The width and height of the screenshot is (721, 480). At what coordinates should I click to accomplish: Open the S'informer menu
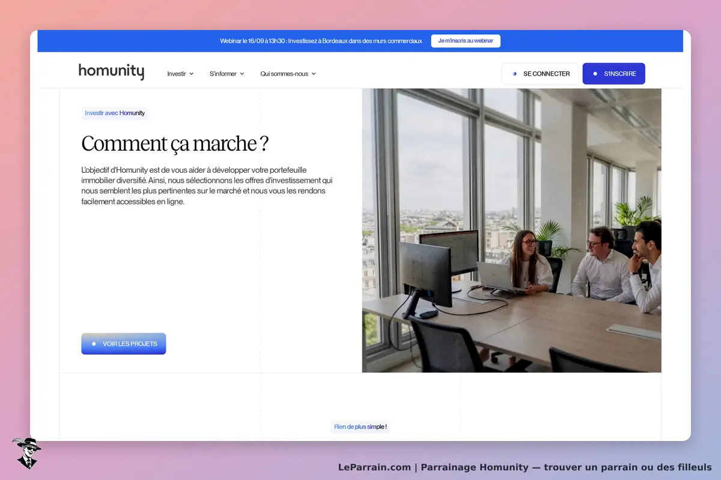point(227,74)
